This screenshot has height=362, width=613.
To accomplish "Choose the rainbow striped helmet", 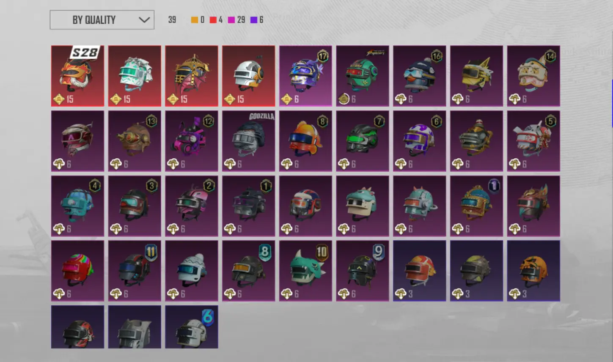I will pyautogui.click(x=77, y=271).
